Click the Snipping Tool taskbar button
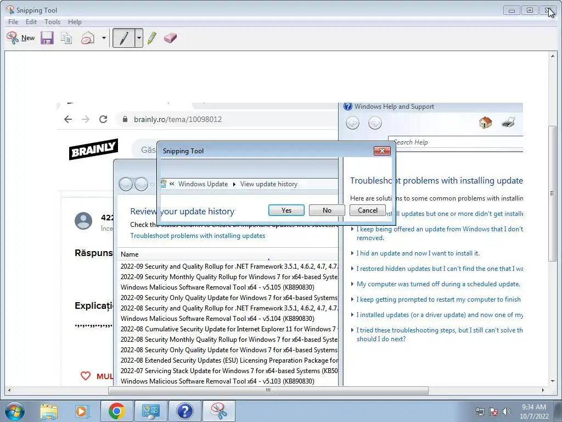 coord(219,411)
